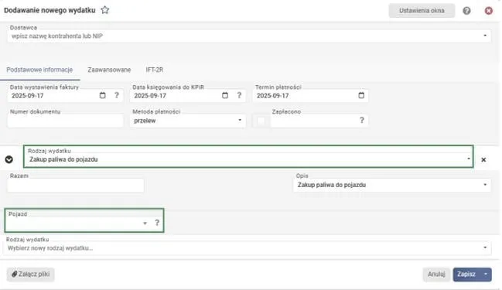Open help via question mark icon in header
Screen dimensions: 502x290
466,11
